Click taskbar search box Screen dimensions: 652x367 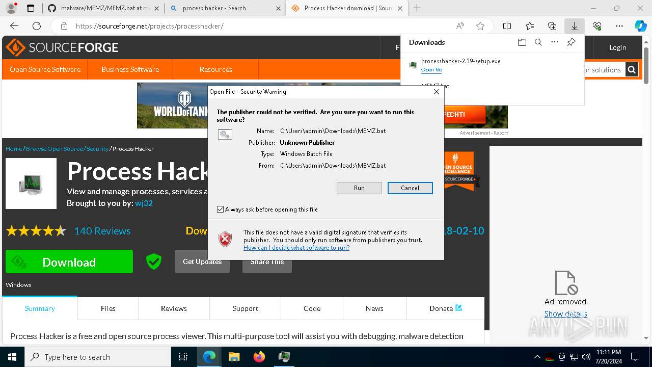[98, 357]
